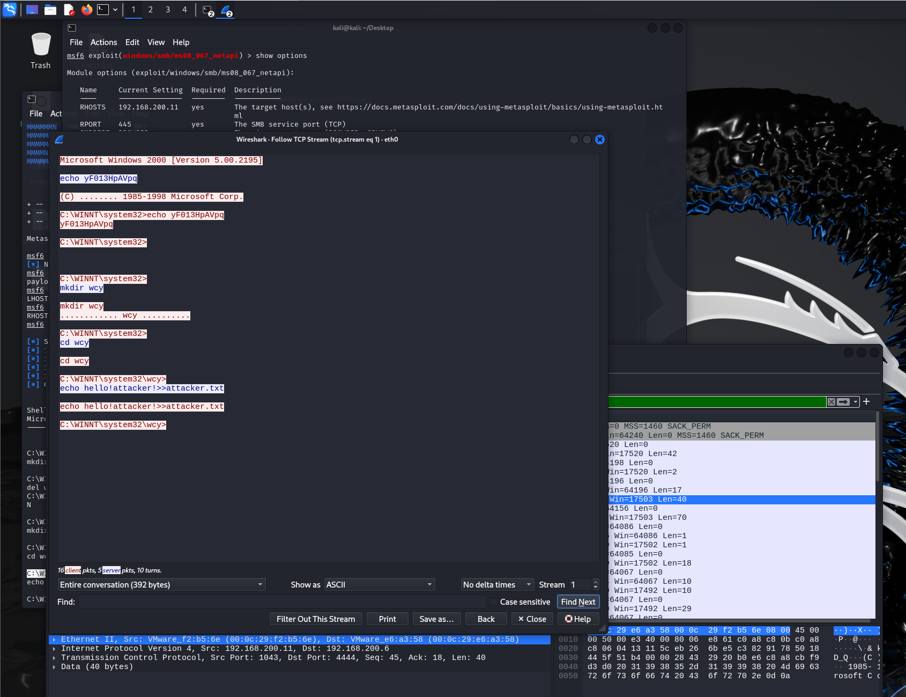
Task: Click 'Microsoft Windows 2000 [Version 5.00.2195]' text
Action: [x=161, y=160]
